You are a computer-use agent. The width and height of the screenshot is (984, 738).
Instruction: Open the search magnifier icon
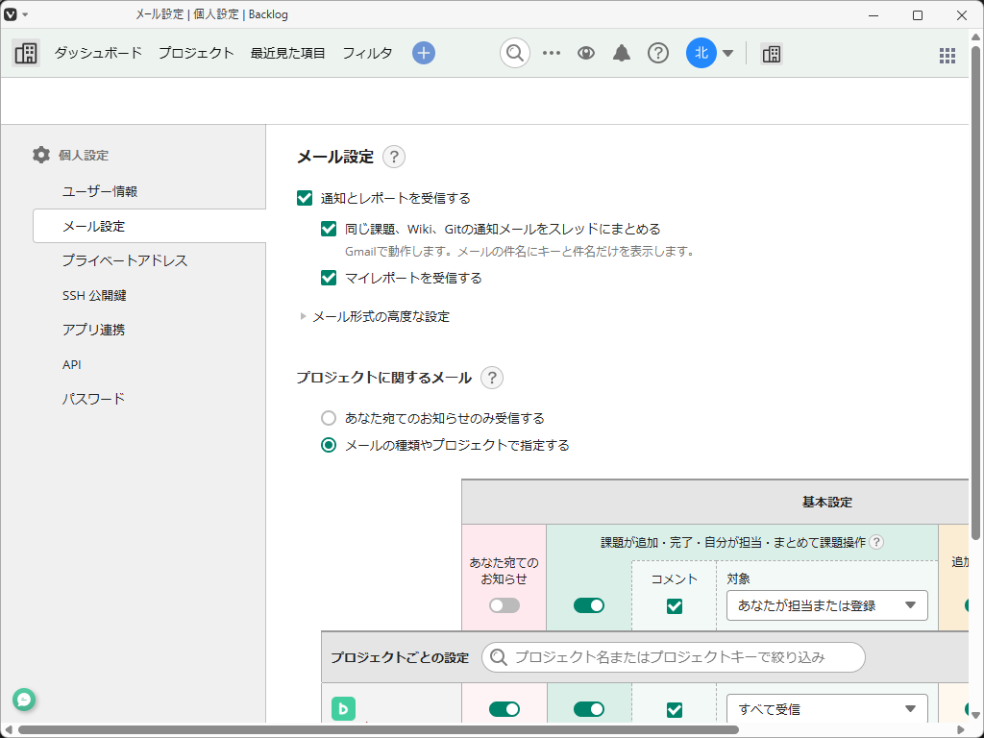coord(515,54)
